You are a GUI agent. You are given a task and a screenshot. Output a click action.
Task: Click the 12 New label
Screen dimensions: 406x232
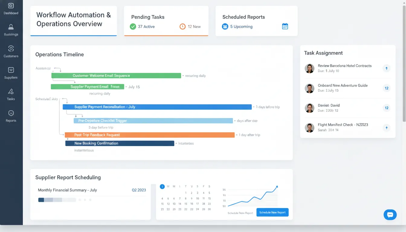[194, 27]
